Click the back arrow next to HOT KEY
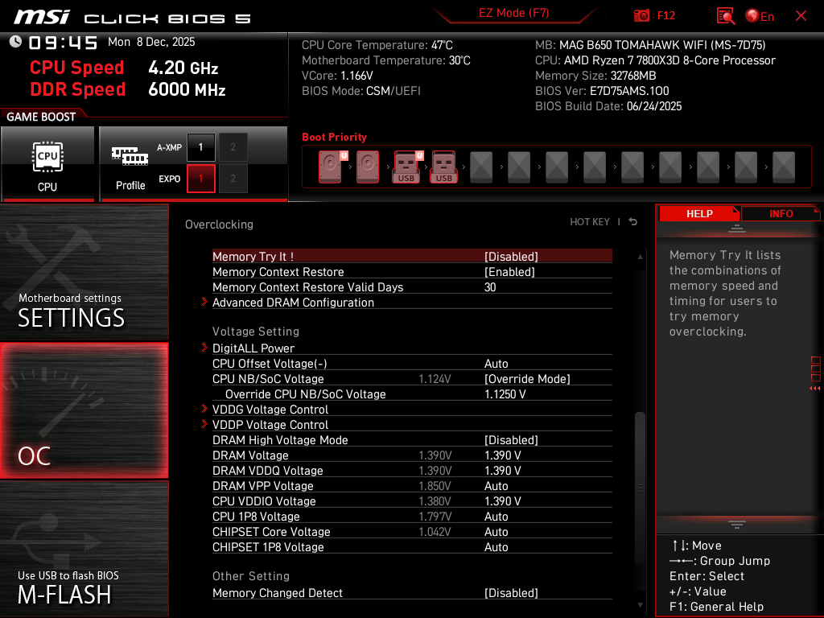Screen dimensions: 824x618 (x=632, y=222)
